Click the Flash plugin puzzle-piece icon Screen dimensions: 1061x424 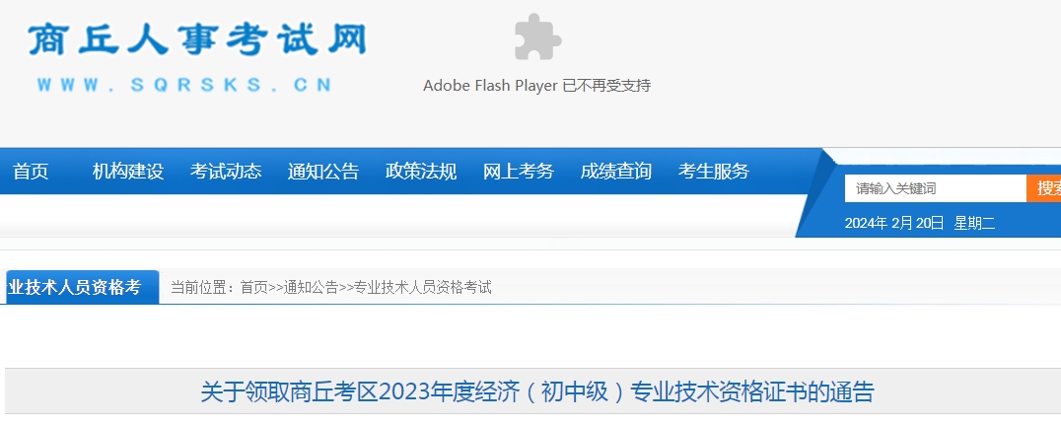[538, 37]
